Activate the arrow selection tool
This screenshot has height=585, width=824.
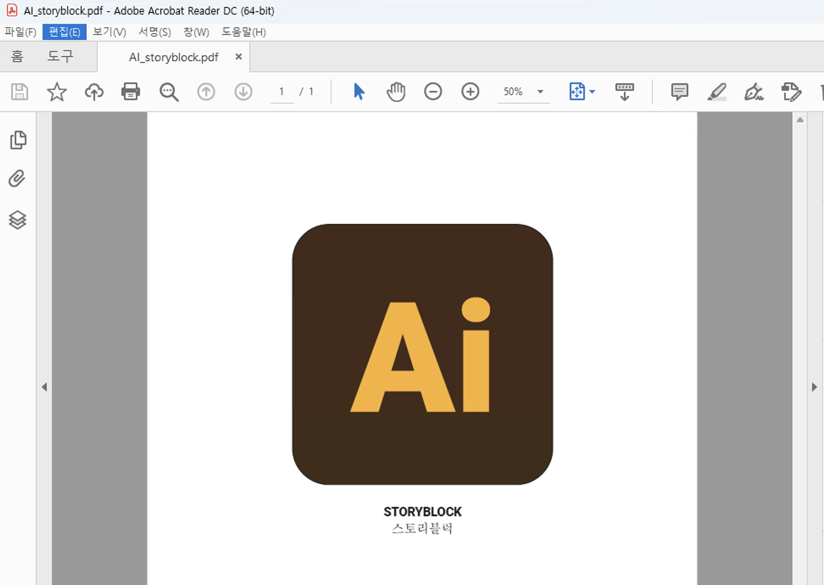(x=359, y=92)
